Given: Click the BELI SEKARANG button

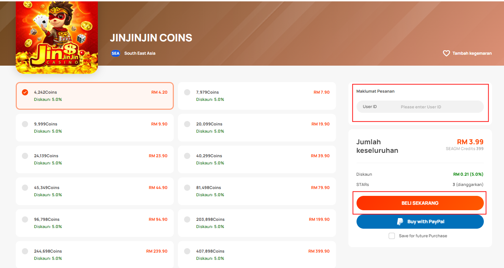Looking at the screenshot, I should pos(420,203).
